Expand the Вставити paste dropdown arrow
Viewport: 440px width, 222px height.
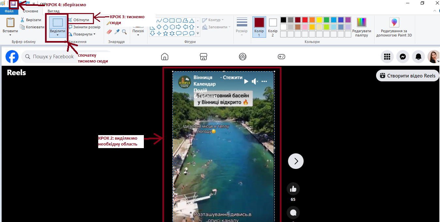(10, 35)
